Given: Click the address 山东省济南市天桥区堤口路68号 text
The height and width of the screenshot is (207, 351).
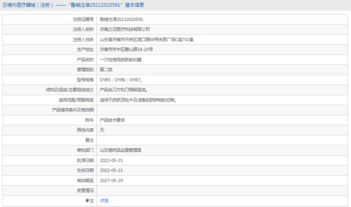Looking at the screenshot, I should pyautogui.click(x=129, y=40).
